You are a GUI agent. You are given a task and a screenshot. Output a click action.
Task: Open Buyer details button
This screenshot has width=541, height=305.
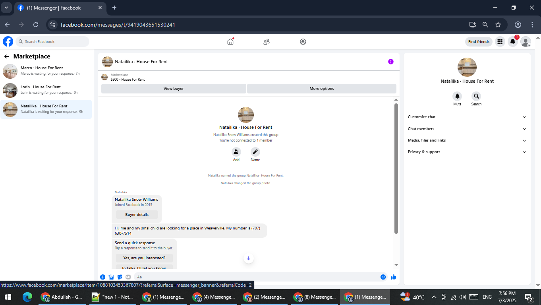137,215
